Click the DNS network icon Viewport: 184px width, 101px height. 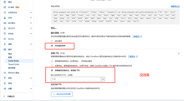5,18
